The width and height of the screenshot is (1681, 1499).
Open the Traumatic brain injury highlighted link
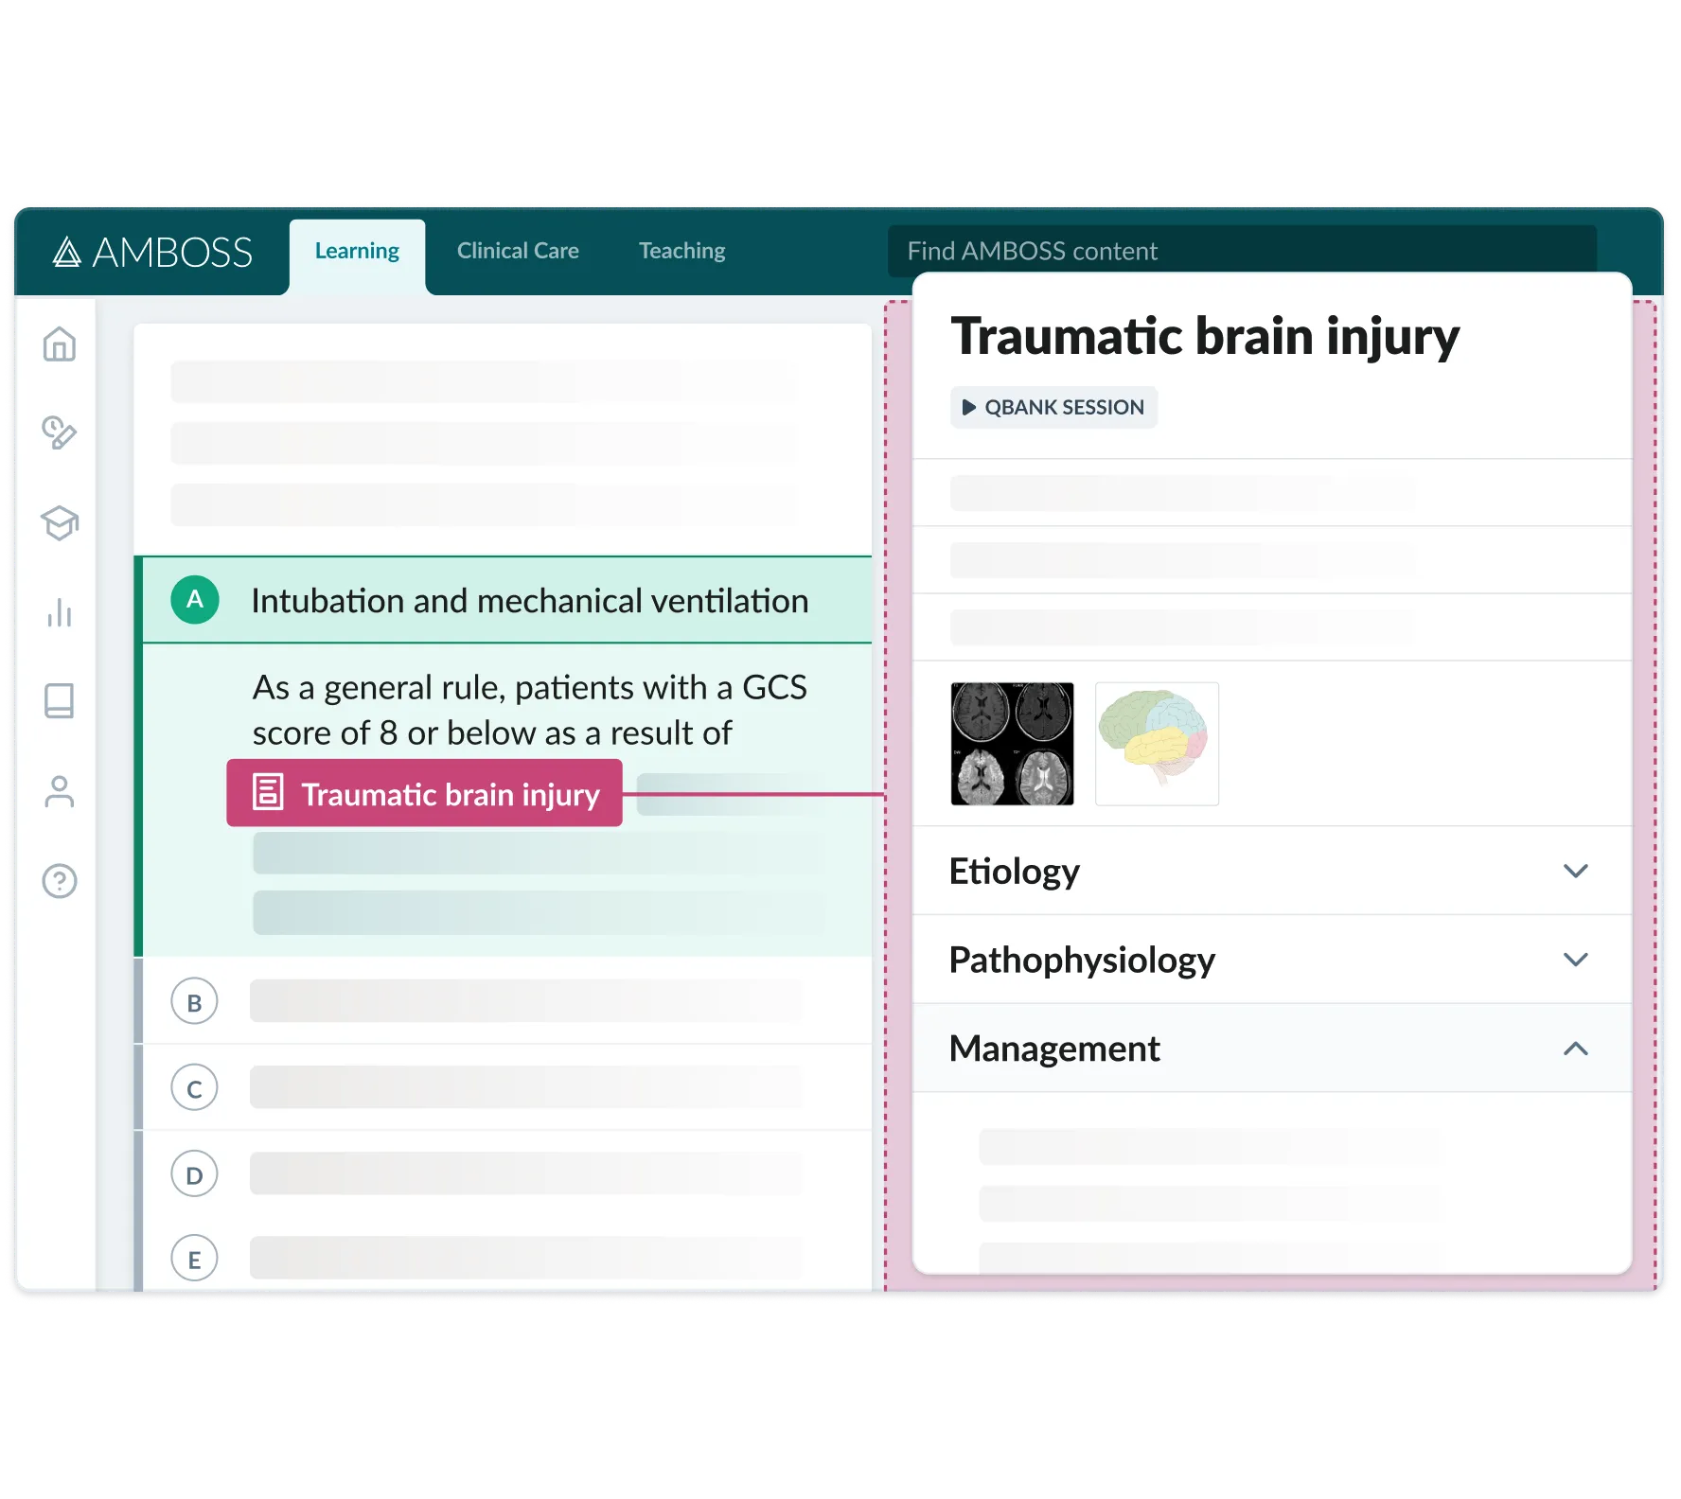tap(424, 793)
